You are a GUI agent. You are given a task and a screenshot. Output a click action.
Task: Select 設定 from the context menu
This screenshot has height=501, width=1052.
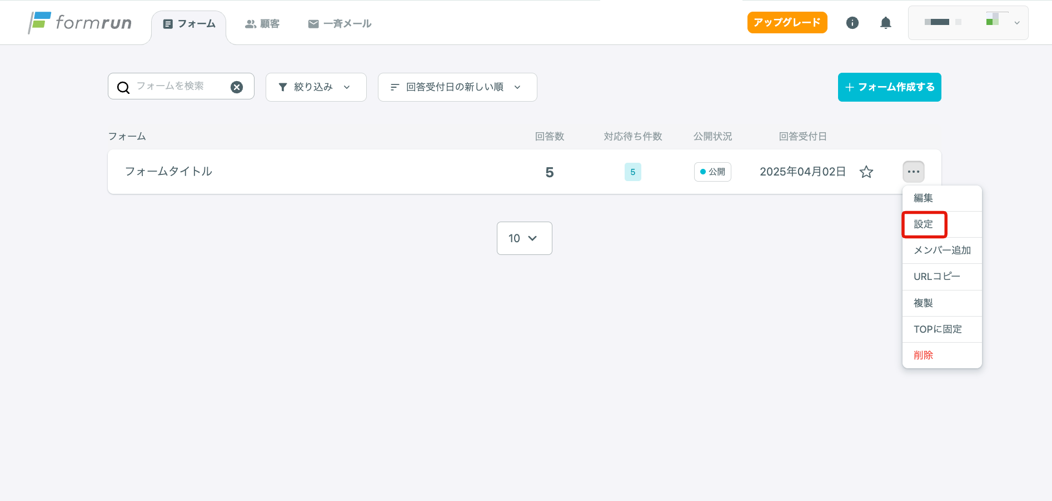[x=942, y=224]
